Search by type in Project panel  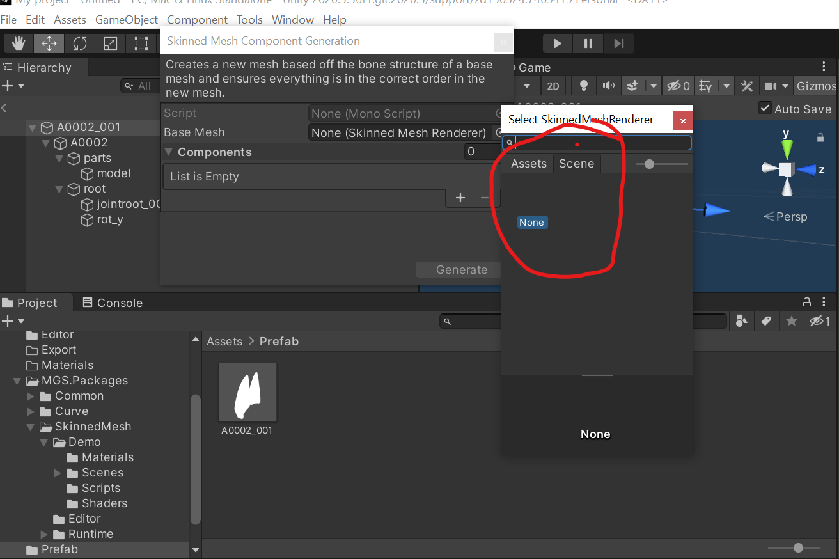741,321
